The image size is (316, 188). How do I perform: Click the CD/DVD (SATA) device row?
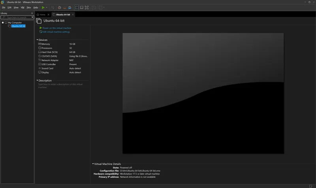[x=63, y=56]
